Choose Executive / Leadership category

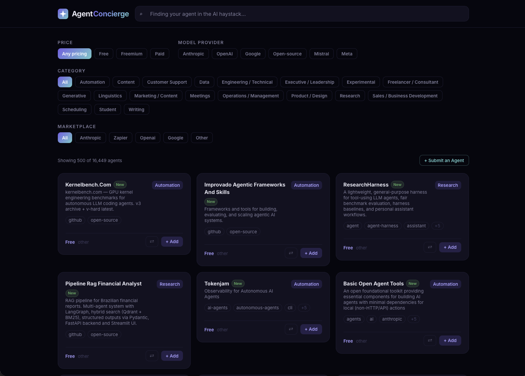click(310, 82)
